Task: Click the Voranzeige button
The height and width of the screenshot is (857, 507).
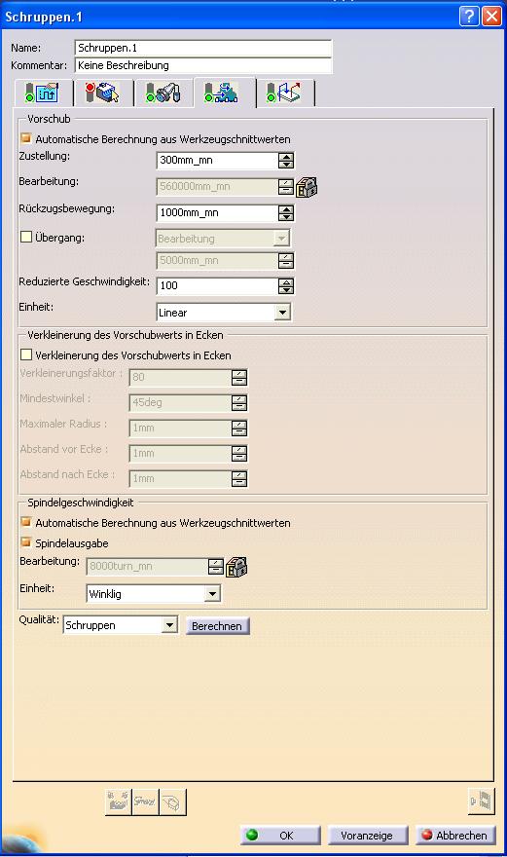Action: point(367,836)
